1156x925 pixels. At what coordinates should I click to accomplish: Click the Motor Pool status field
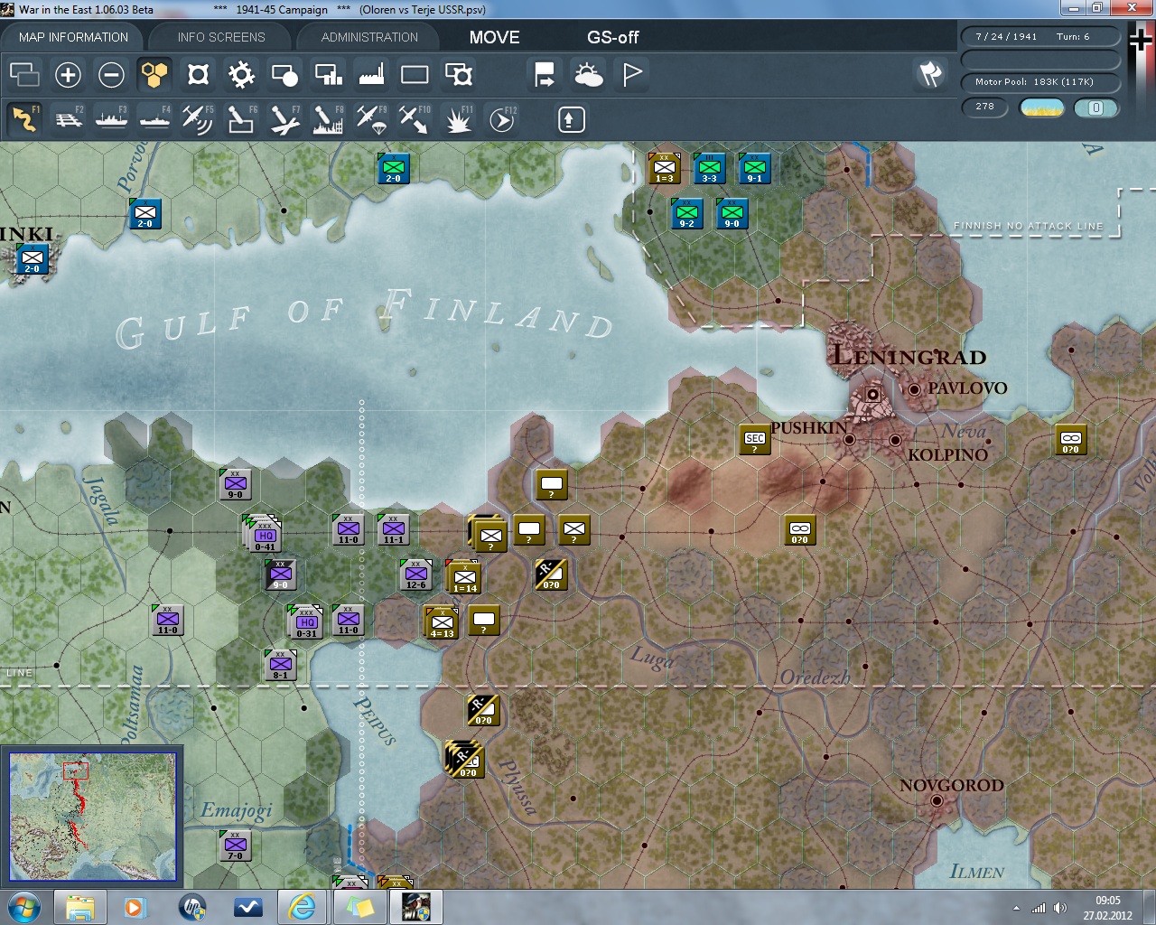pyautogui.click(x=1039, y=82)
